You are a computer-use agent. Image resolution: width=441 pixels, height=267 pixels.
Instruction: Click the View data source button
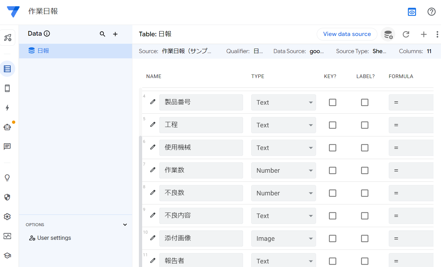tap(347, 34)
